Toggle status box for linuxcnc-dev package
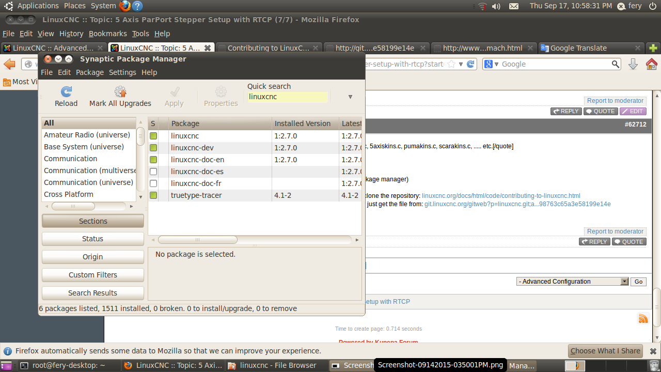Image resolution: width=661 pixels, height=372 pixels. pos(153,148)
